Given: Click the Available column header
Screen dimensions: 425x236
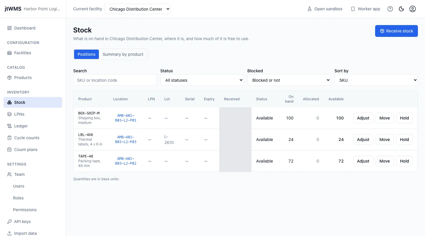Looking at the screenshot, I should 336,99.
